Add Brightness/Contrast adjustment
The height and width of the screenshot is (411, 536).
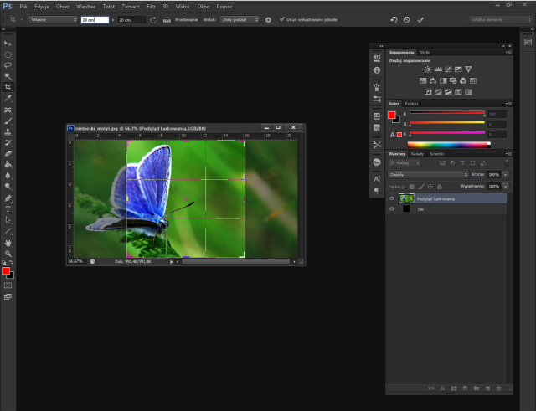pos(428,69)
